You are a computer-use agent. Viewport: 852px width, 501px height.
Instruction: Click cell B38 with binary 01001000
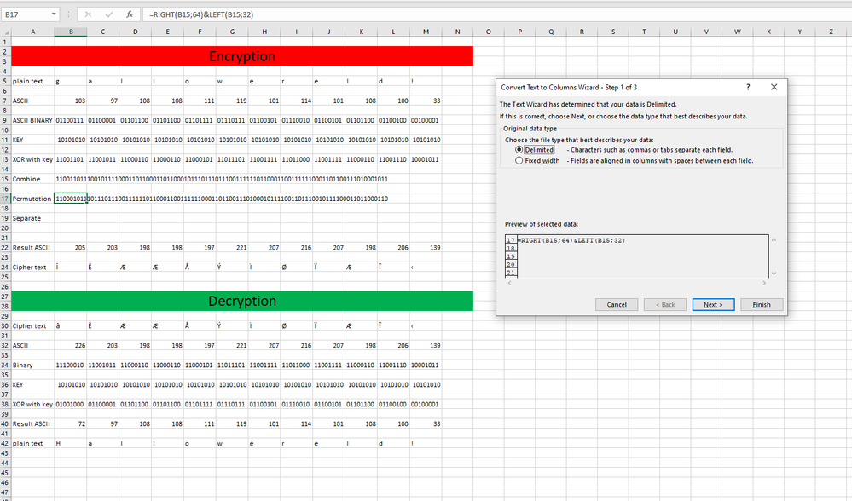coord(71,405)
